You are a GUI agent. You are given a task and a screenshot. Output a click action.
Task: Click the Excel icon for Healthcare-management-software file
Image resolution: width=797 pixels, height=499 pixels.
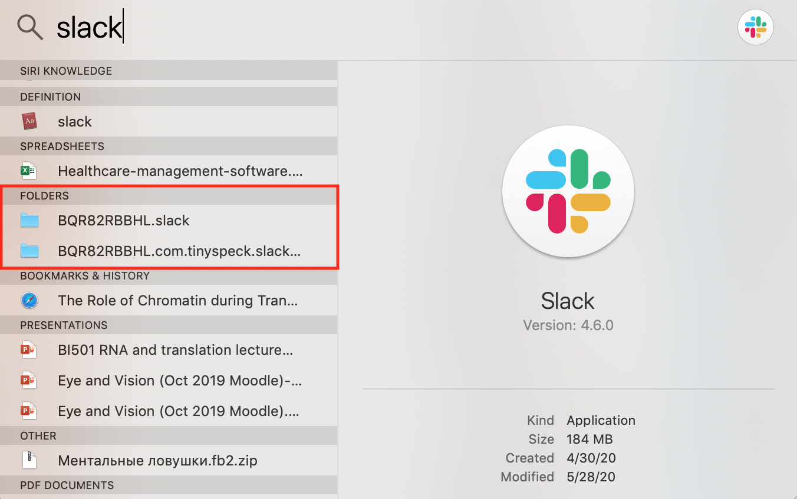[x=29, y=171]
